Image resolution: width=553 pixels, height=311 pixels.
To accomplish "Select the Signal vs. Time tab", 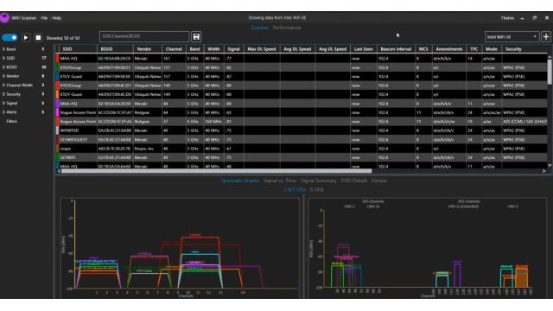I will coord(280,181).
